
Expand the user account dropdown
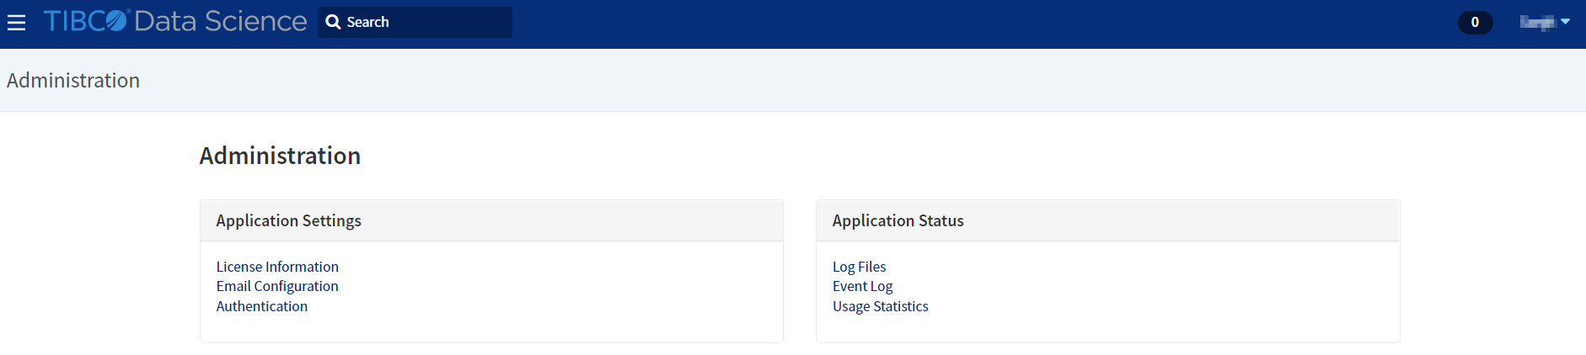click(1545, 23)
